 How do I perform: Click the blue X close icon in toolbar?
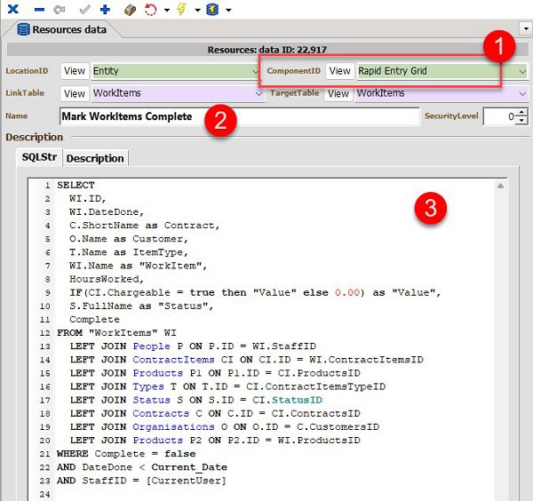[13, 9]
